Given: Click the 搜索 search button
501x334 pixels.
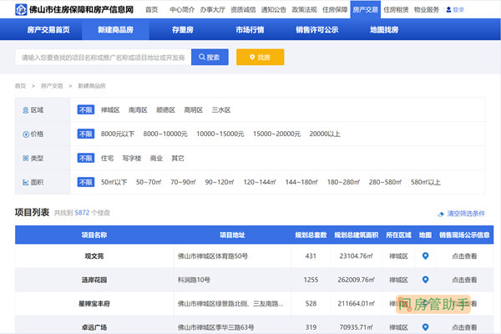Looking at the screenshot, I should (x=210, y=58).
